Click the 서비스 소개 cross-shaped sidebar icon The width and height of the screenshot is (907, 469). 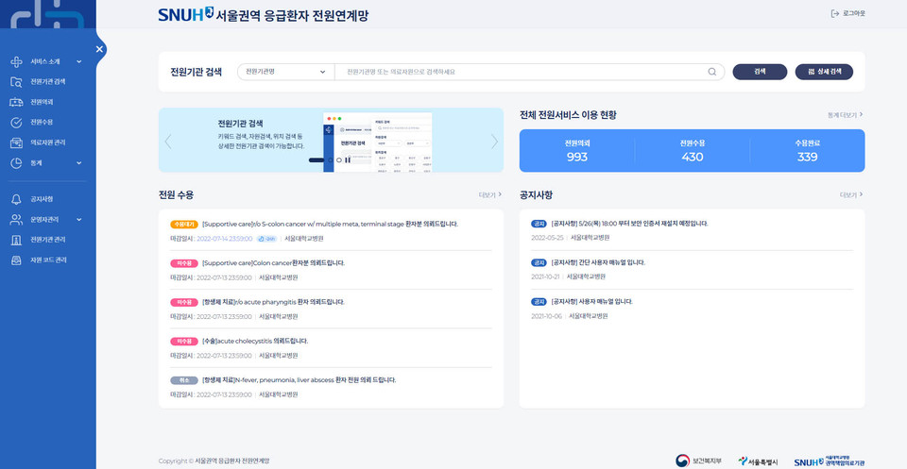point(16,61)
